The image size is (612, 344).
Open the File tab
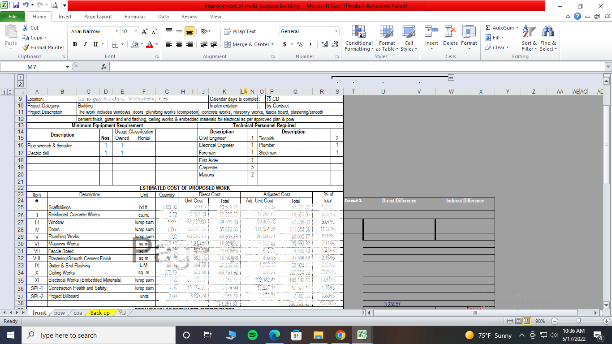point(13,17)
